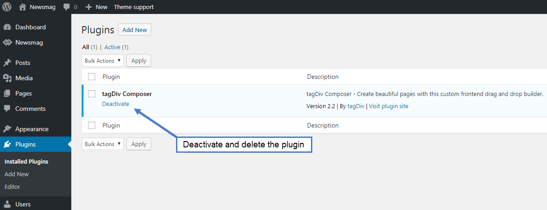Click the Add New button beside Plugins heading
Screen dimensions: 547x210
pyautogui.click(x=134, y=30)
